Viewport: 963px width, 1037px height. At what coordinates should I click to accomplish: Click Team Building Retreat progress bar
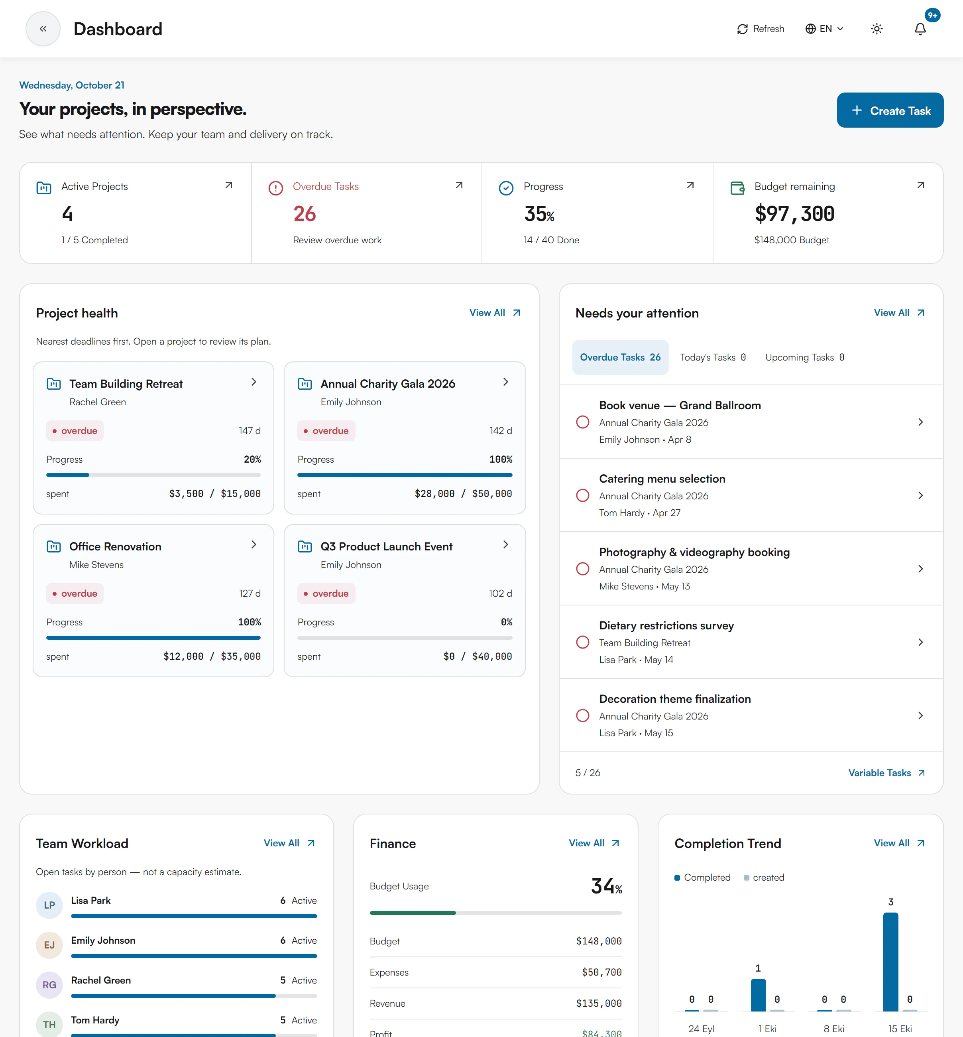153,475
